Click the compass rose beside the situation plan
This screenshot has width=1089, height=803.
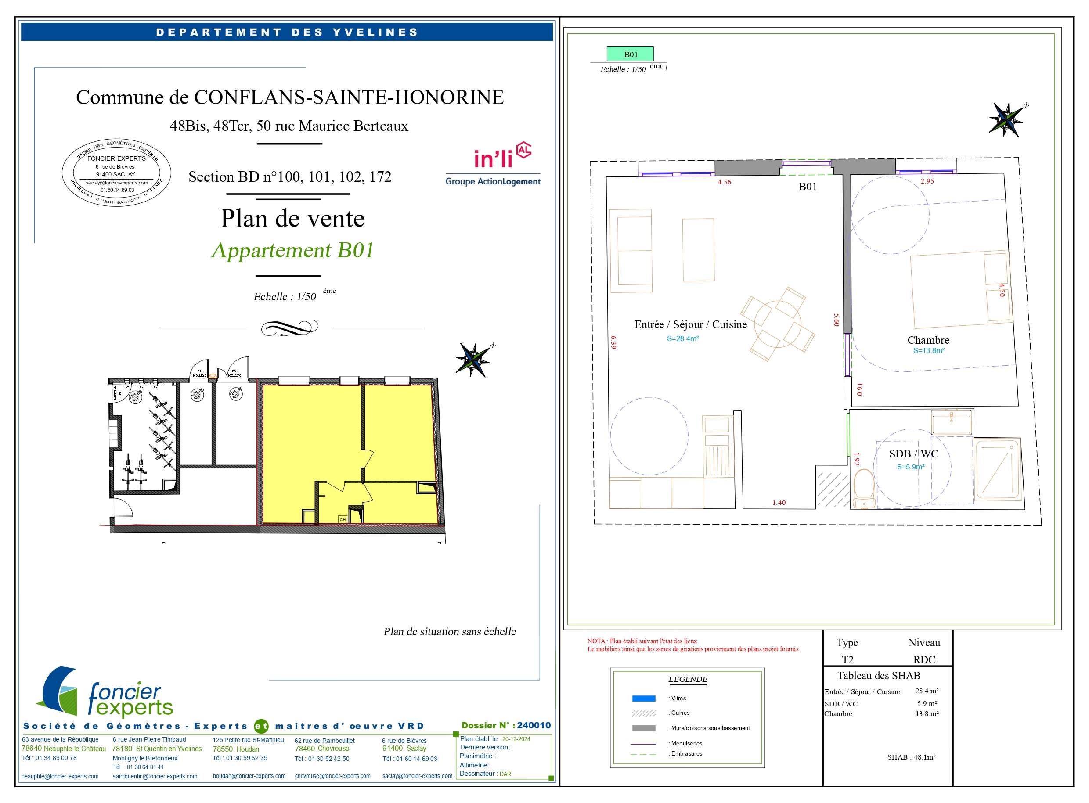(473, 360)
